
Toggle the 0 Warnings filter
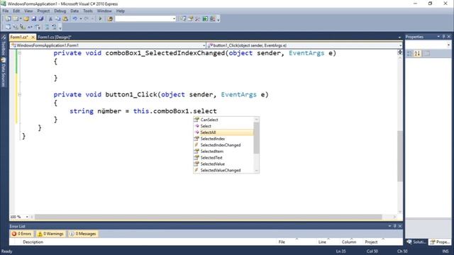[50, 234]
